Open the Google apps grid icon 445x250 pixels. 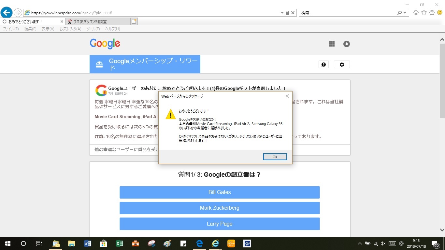tap(332, 44)
